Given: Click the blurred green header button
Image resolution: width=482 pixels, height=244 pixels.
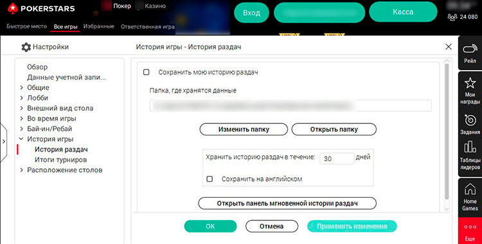Looking at the screenshot, I should pos(319,13).
